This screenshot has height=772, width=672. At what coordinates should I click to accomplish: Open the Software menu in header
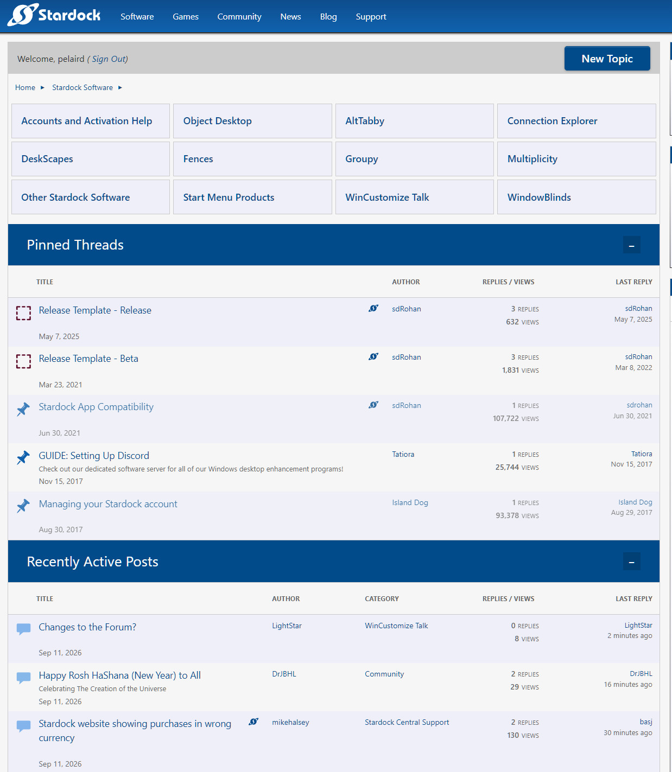click(x=137, y=17)
